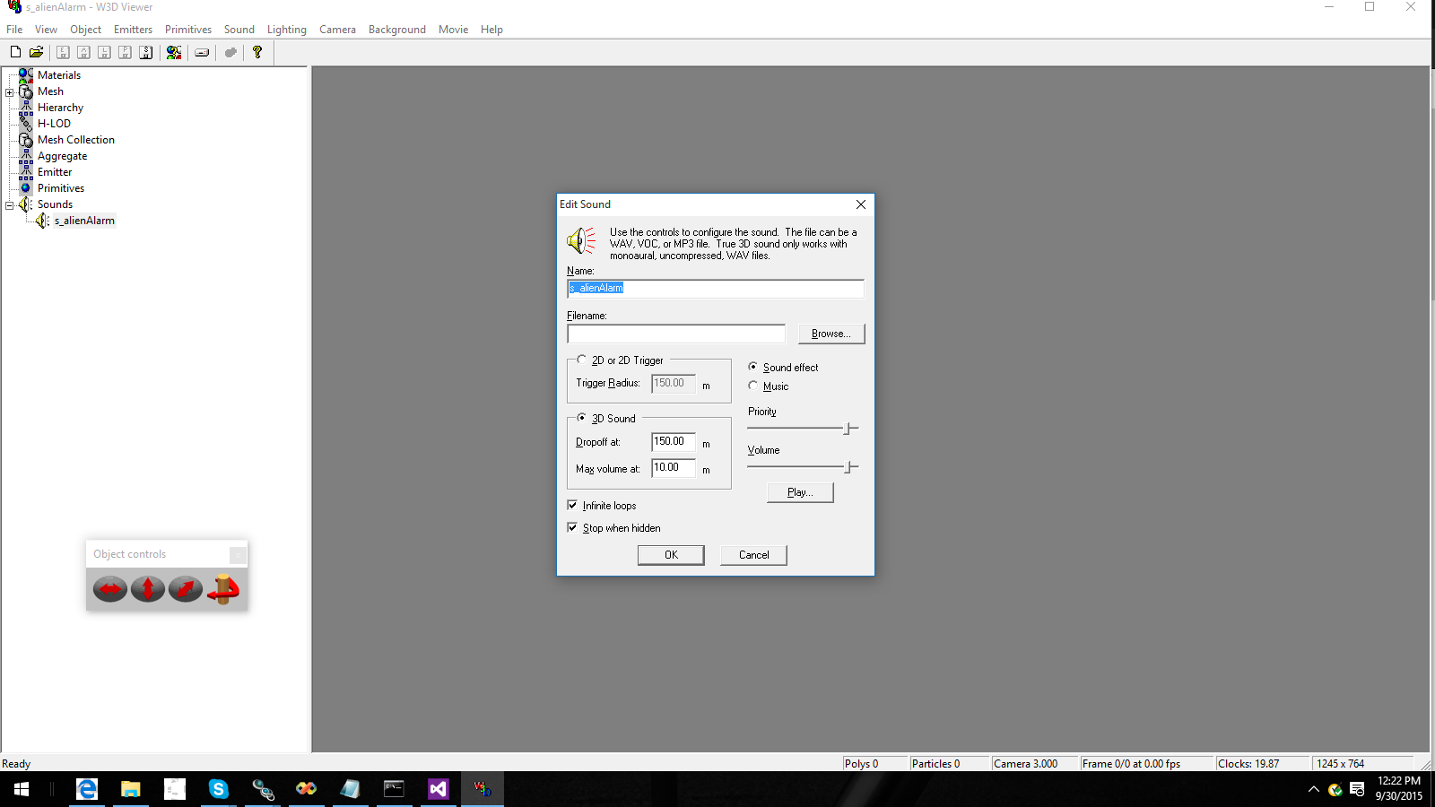1435x807 pixels.
Task: Expand the Mesh tree node
Action: click(10, 92)
